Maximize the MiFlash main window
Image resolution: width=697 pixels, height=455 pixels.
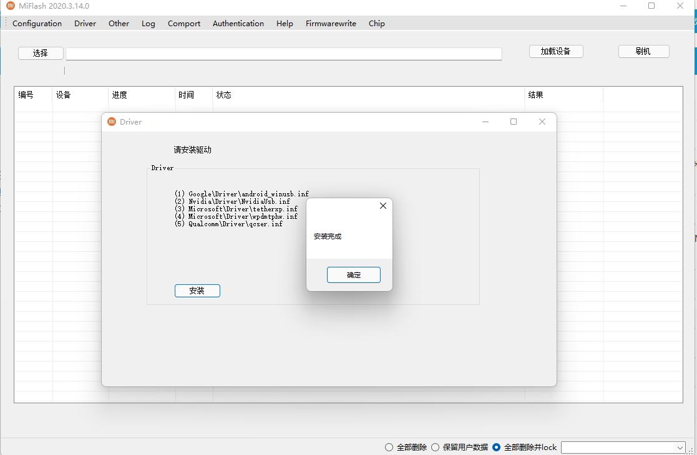[651, 6]
